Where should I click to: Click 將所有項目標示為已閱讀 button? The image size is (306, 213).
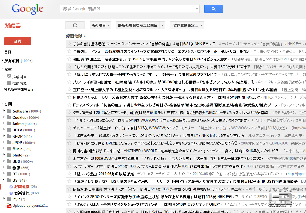(x=138, y=25)
